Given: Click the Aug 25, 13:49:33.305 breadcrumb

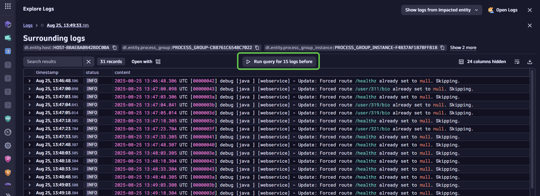Looking at the screenshot, I should click(x=68, y=25).
